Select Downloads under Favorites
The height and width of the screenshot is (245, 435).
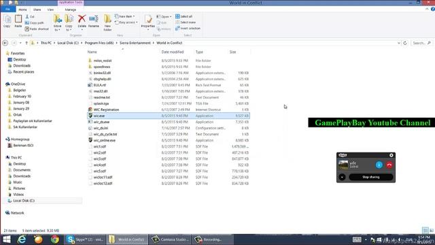point(22,65)
